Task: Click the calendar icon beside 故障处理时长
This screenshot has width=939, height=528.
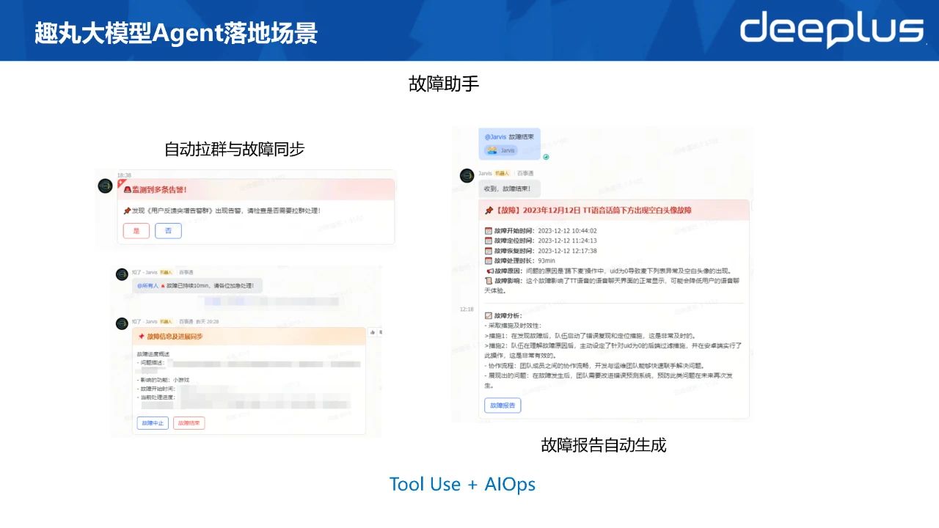Action: (489, 260)
